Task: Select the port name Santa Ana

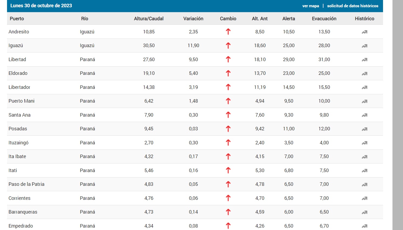Action: click(19, 115)
